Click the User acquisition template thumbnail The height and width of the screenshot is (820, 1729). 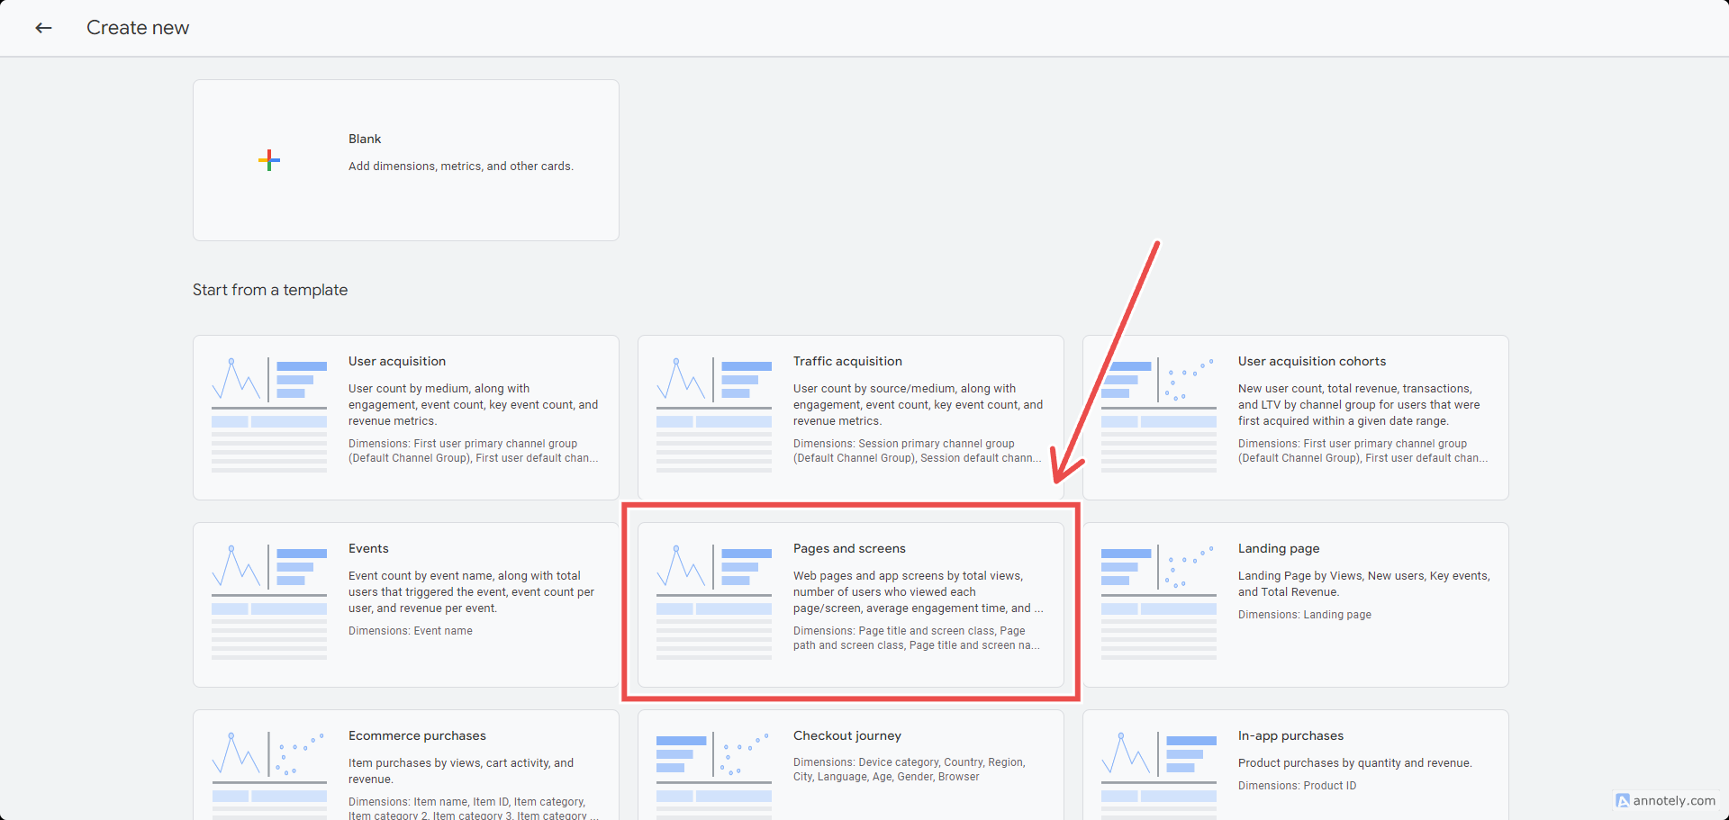point(269,414)
